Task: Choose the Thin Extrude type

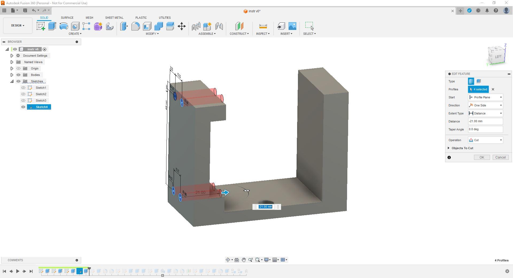Action: coord(479,81)
